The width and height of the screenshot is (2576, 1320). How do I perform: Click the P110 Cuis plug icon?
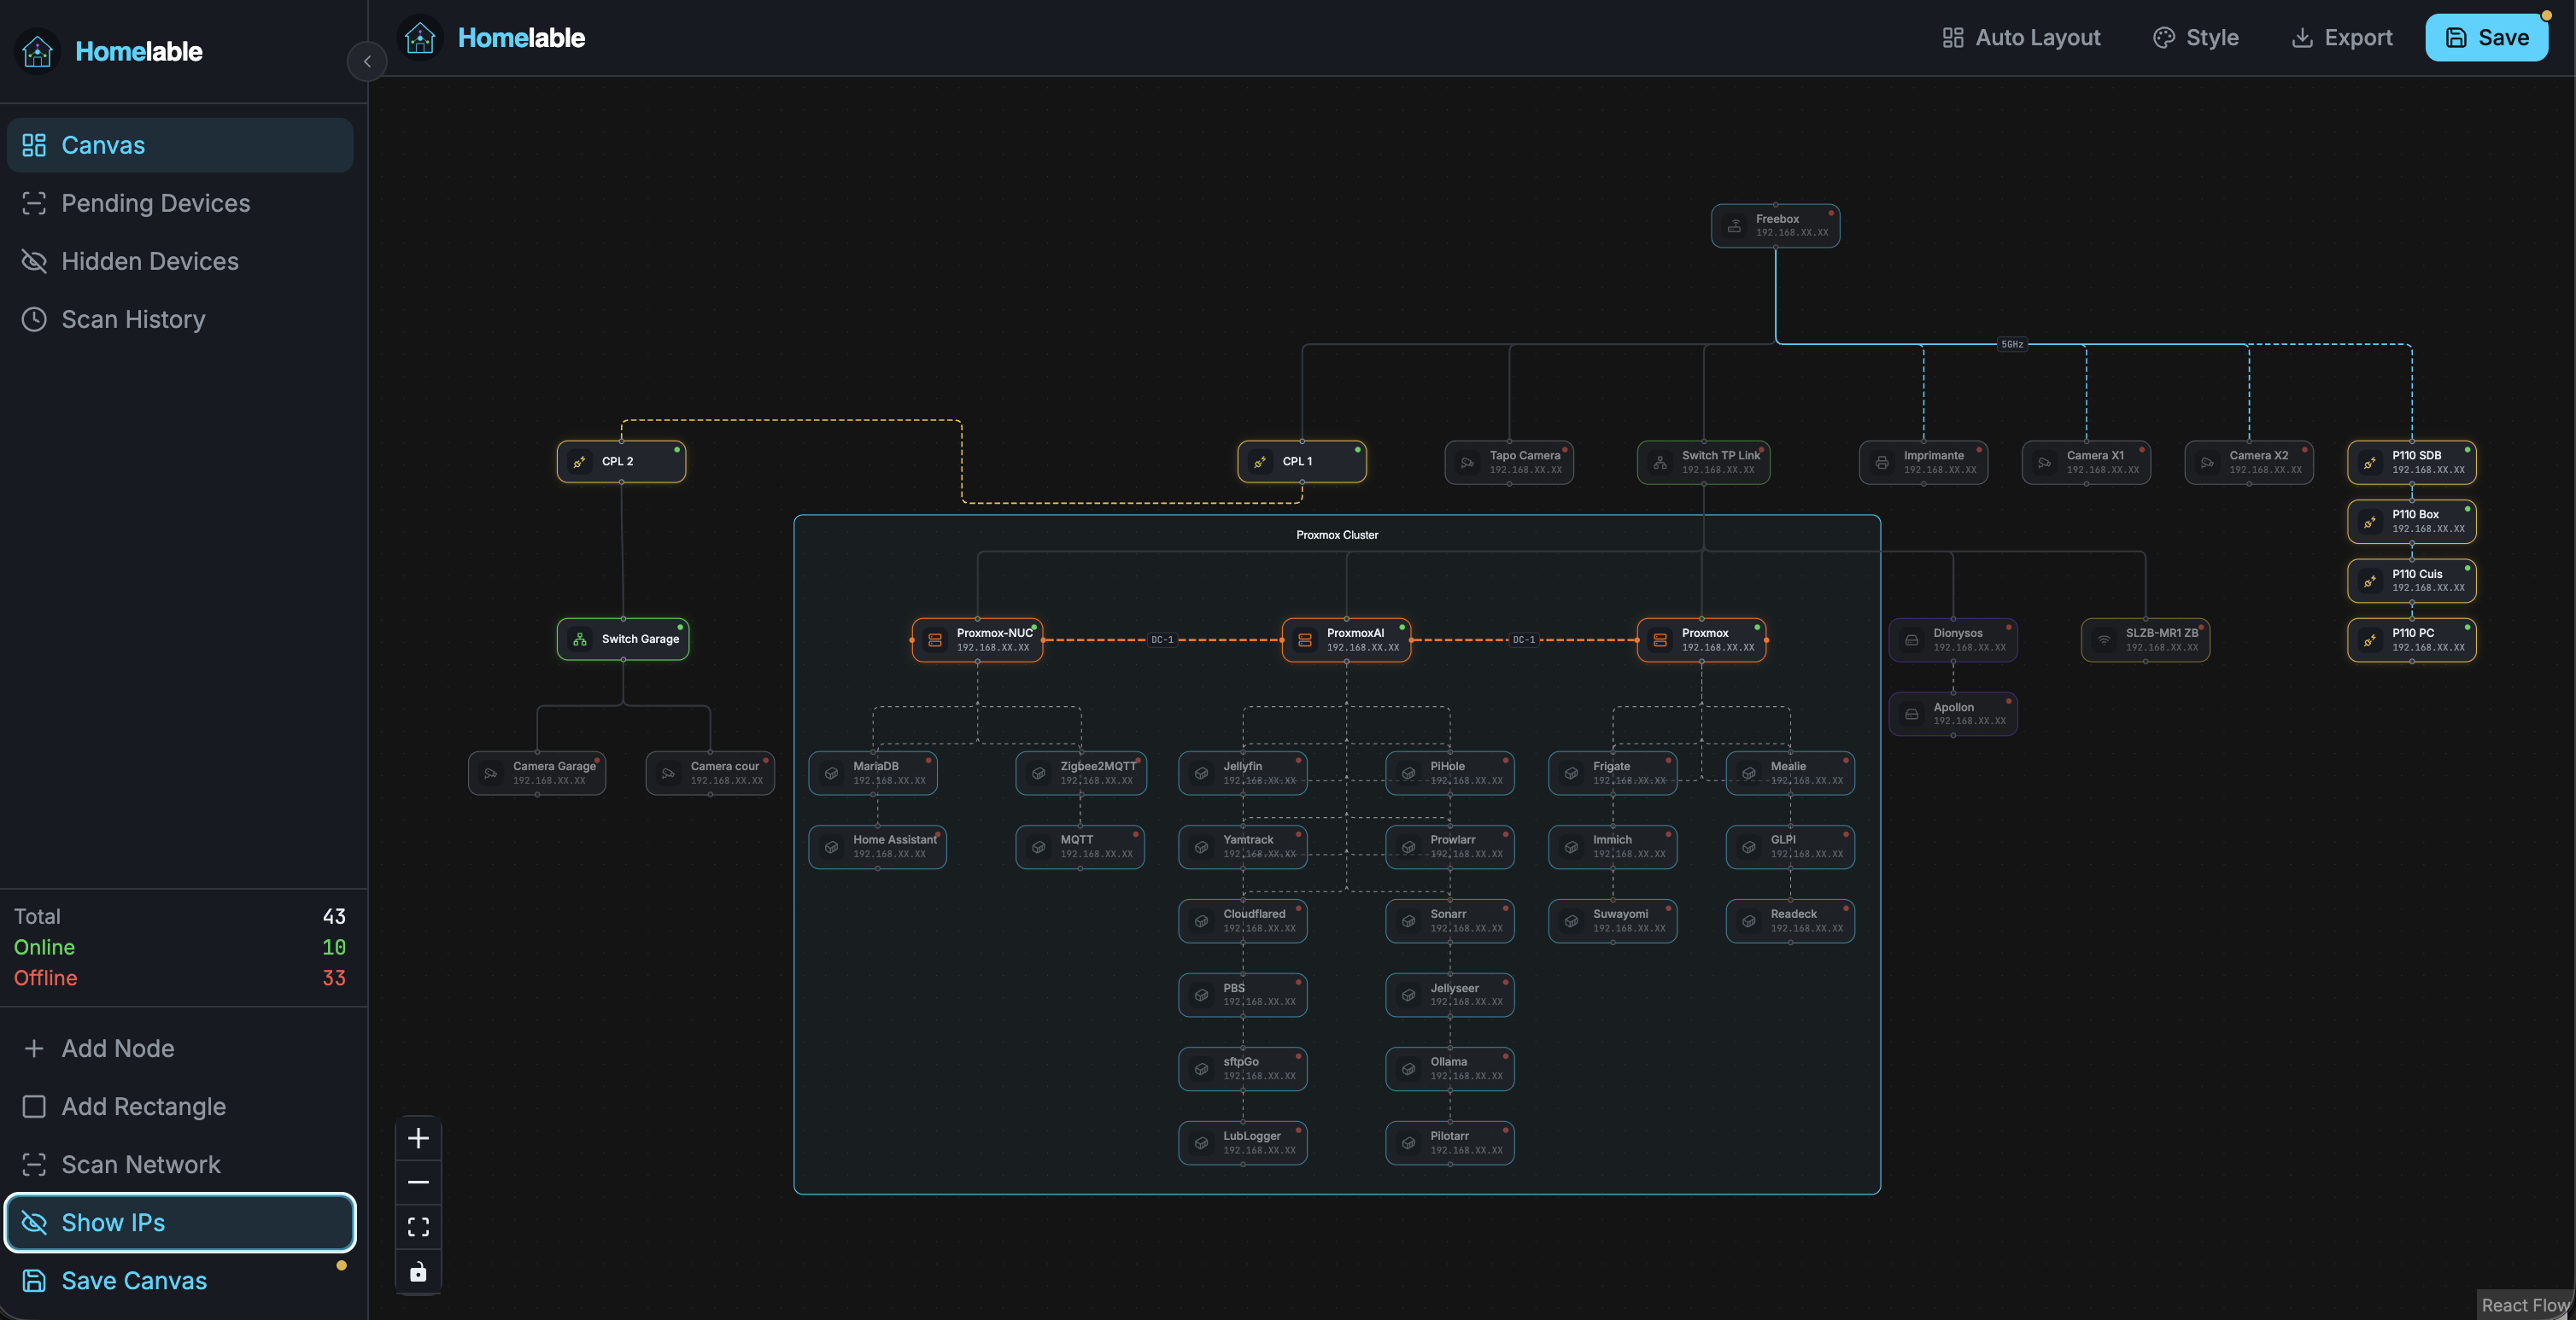tap(2370, 581)
